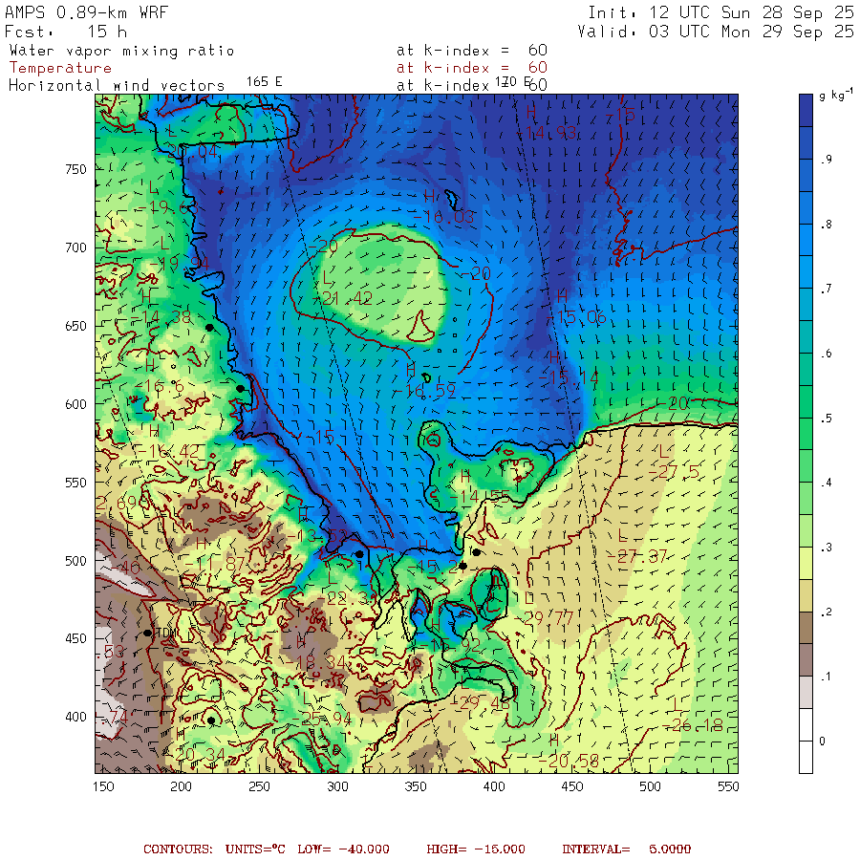The width and height of the screenshot is (860, 860).
Task: Click the '.6' color bar tick label
Action: [826, 354]
